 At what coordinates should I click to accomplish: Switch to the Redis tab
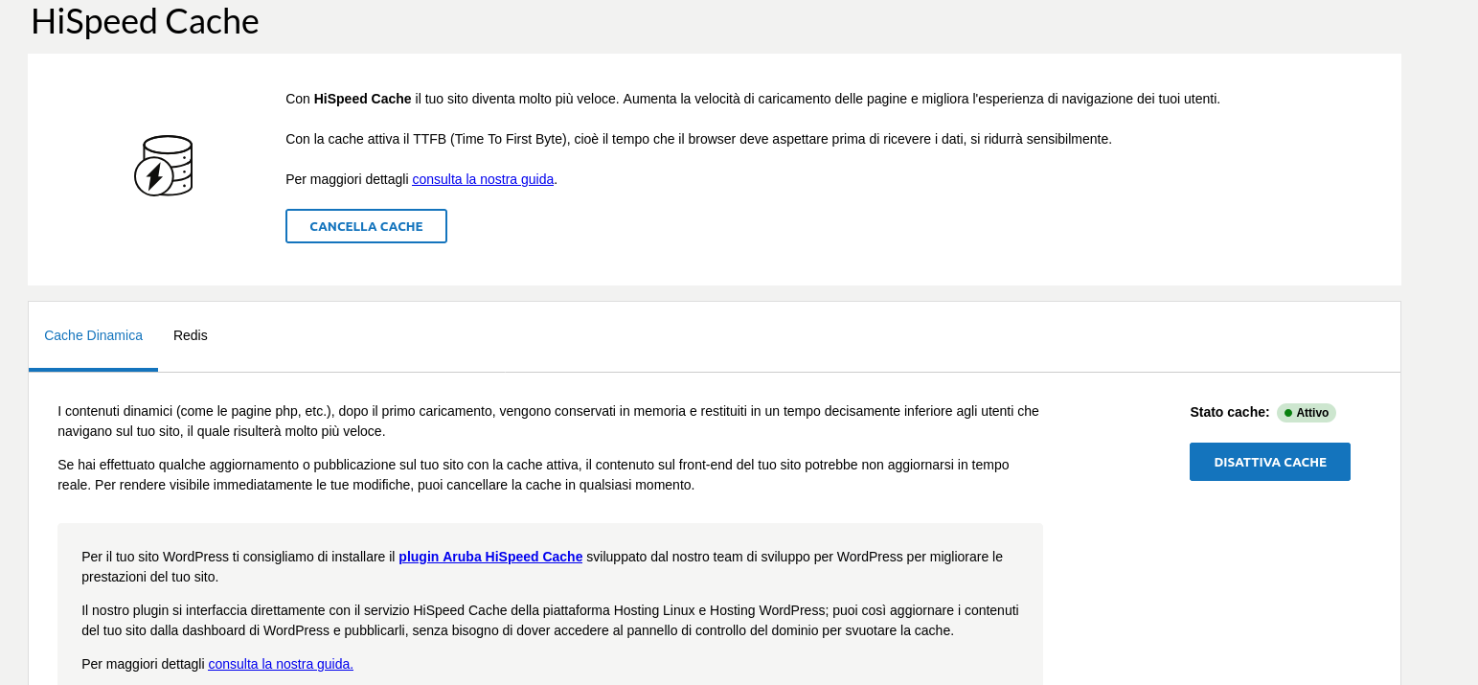[x=191, y=335]
